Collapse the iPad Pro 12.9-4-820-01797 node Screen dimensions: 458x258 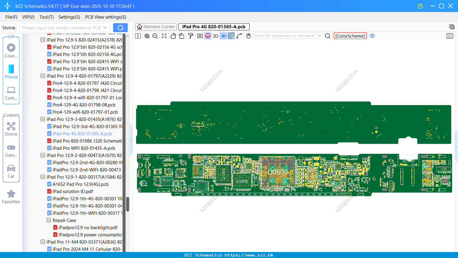click(43, 76)
